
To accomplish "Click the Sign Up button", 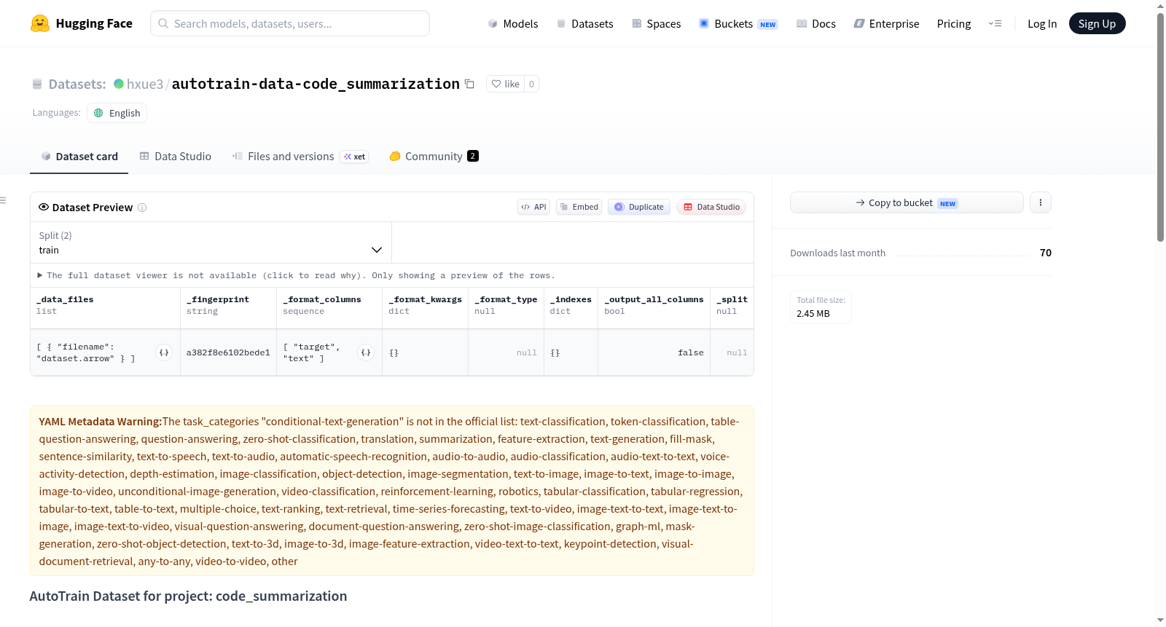I will (1097, 23).
